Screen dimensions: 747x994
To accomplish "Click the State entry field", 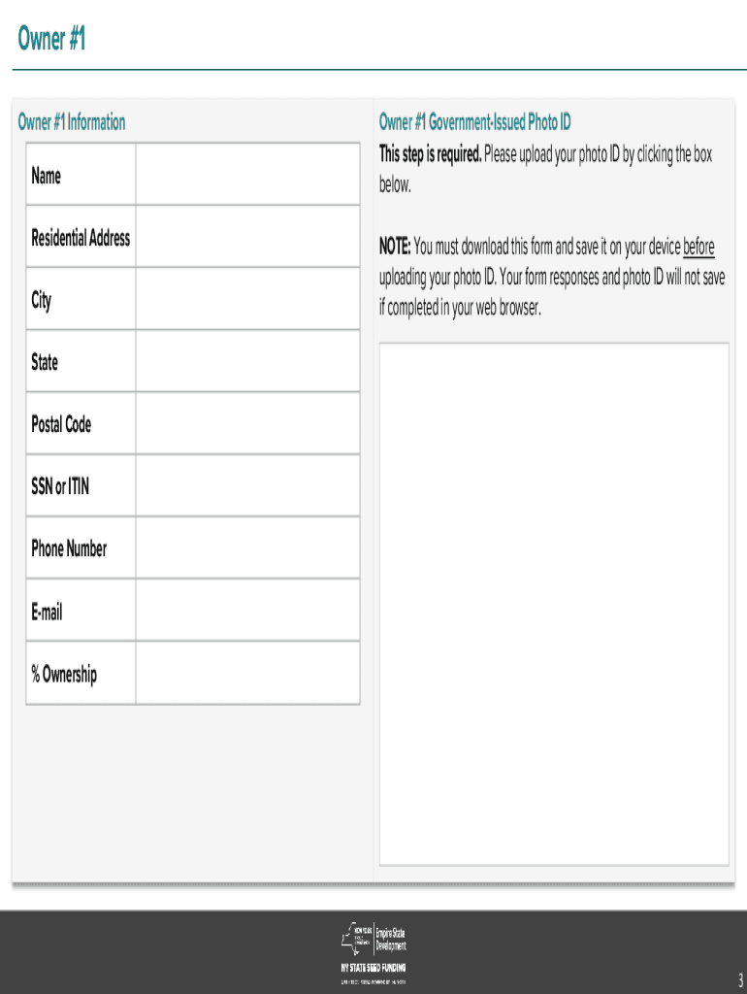I will [247, 361].
